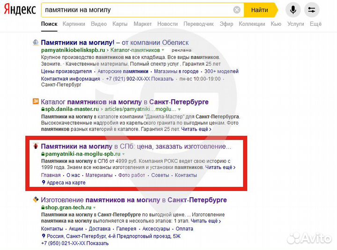
Task: Open the Контакты sitelink under the РОКС result
Action: click(x=186, y=175)
